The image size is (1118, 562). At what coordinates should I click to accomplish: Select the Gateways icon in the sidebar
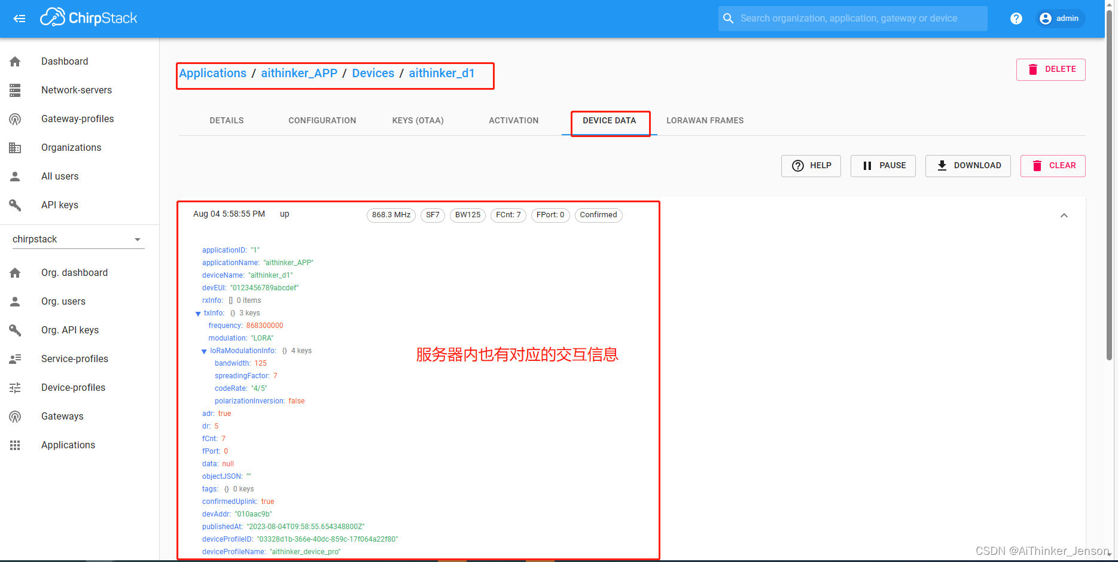click(x=15, y=416)
